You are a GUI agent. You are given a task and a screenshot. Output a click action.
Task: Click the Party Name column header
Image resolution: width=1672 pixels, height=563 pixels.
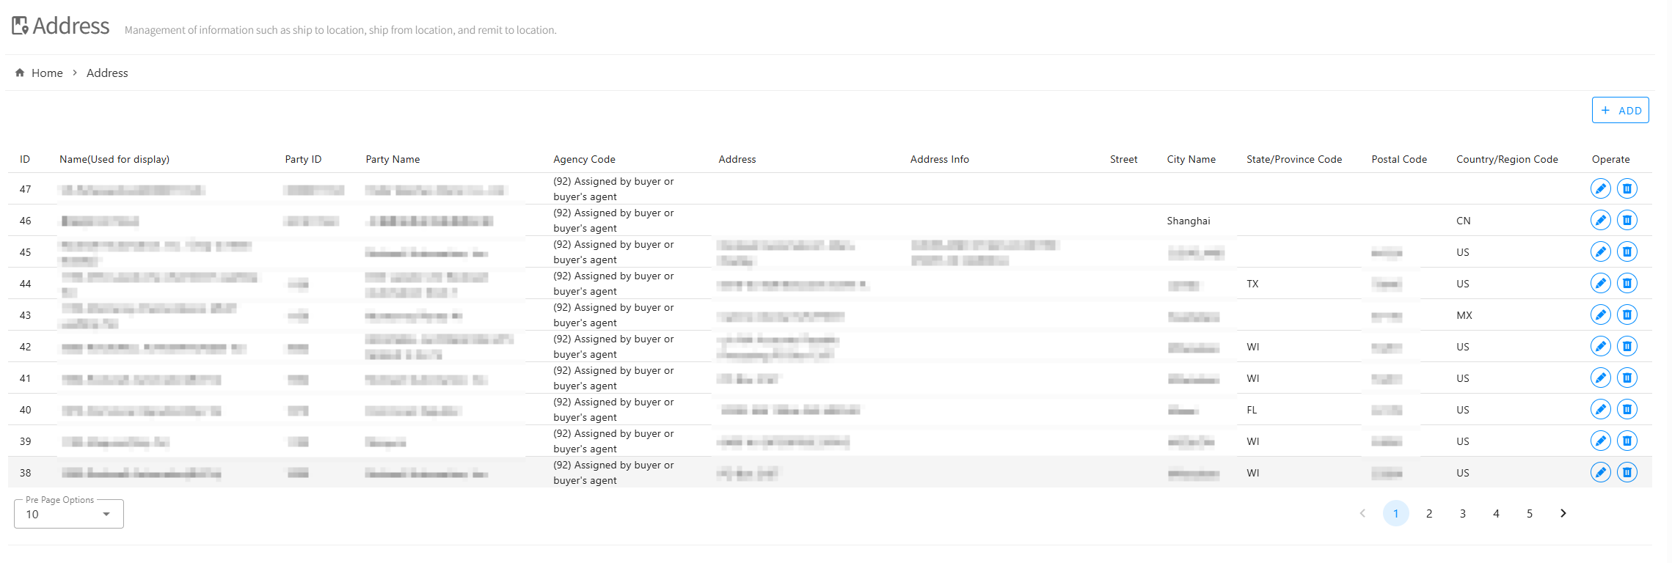point(393,159)
